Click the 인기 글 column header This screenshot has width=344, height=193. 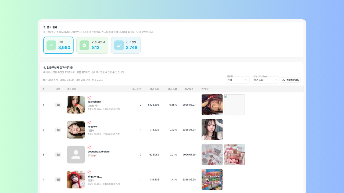click(x=205, y=89)
